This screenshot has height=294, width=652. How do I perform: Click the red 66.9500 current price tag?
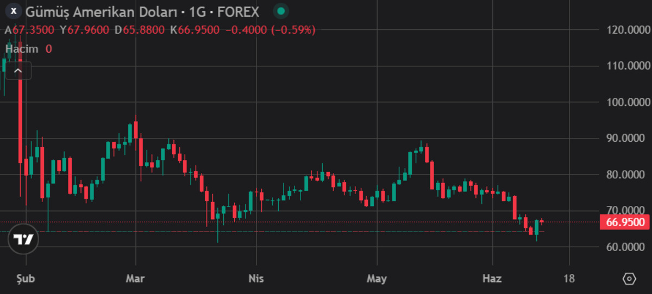(625, 222)
